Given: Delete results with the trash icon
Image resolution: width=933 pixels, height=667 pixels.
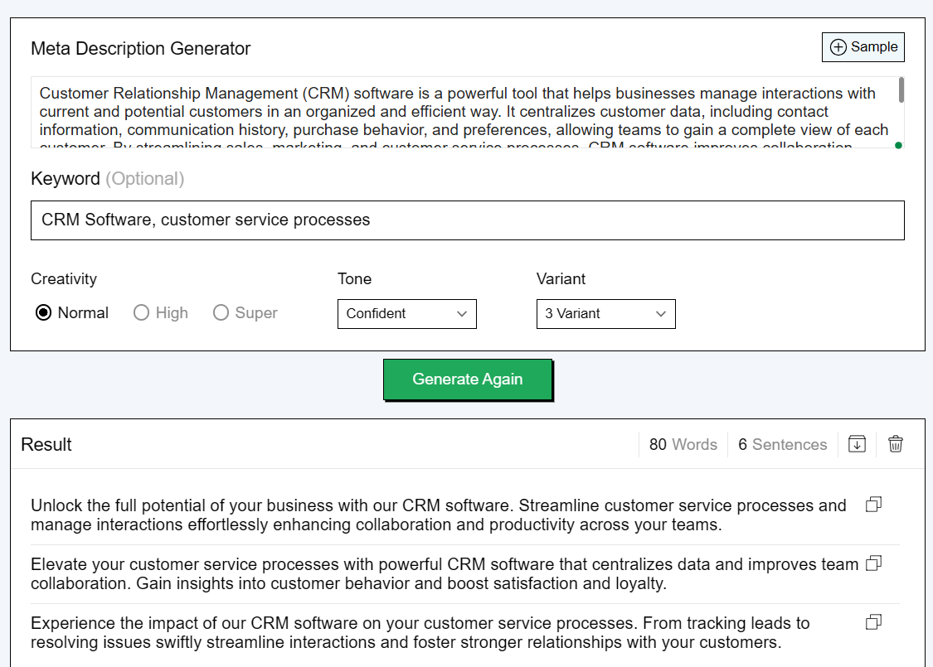Looking at the screenshot, I should coord(896,444).
